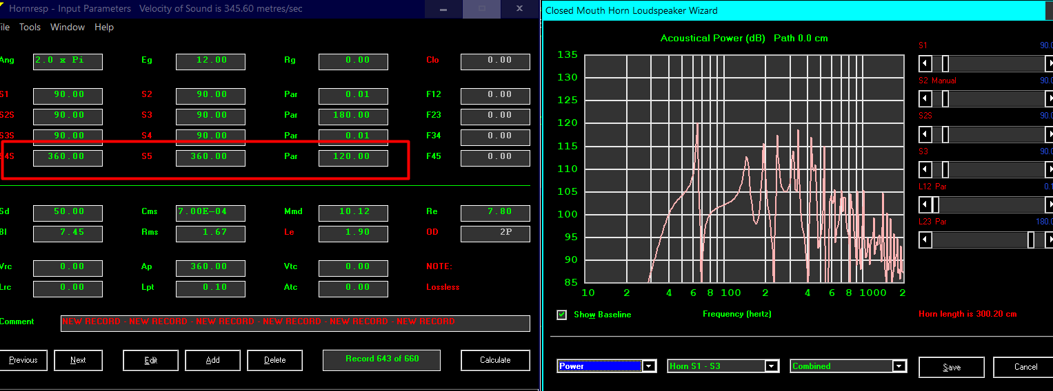Screen dimensions: 1053x391
Task: Click the Comment field with NEW RECORD text
Action: 295,323
